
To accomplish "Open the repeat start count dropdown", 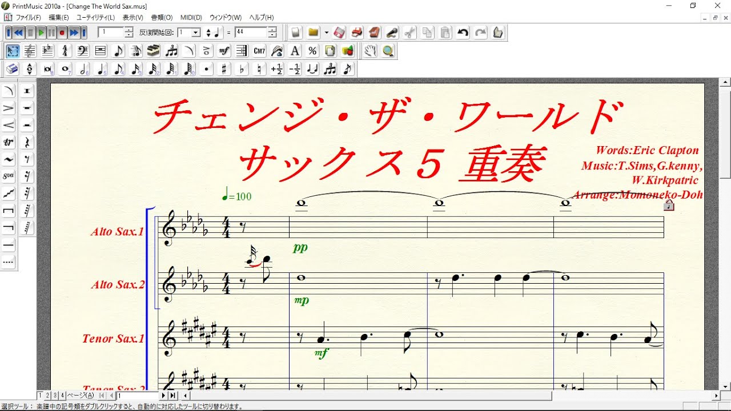I will tap(196, 33).
